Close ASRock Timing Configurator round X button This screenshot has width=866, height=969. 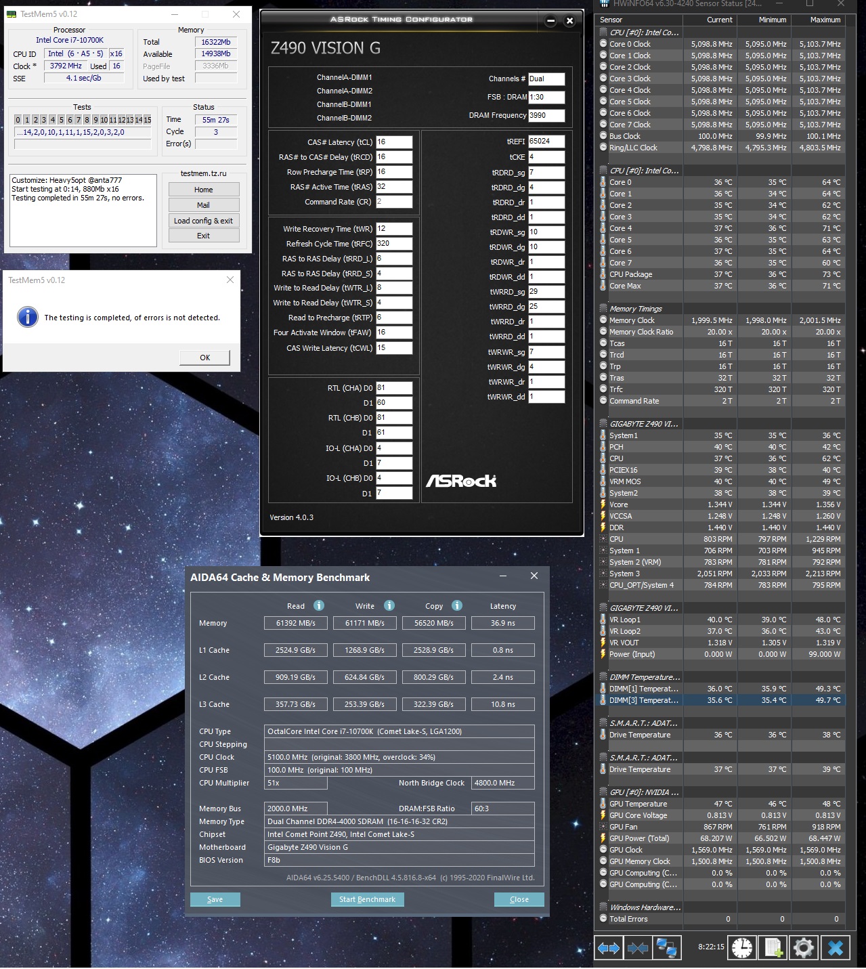(x=569, y=21)
